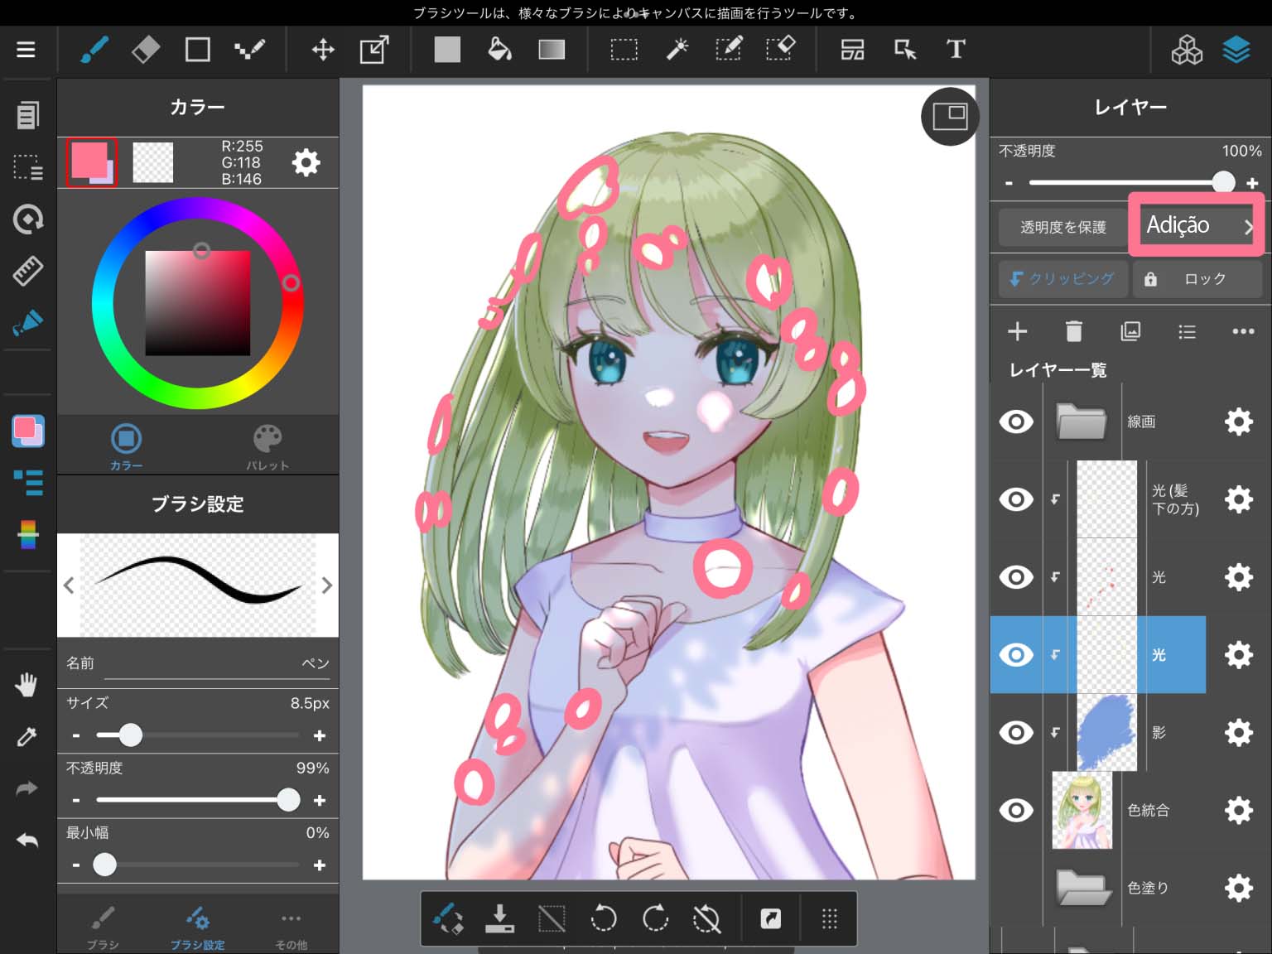Select the Panel divide tool

[853, 50]
